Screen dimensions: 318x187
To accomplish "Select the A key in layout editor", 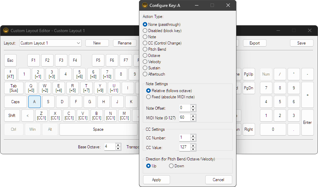I will 35,102.
